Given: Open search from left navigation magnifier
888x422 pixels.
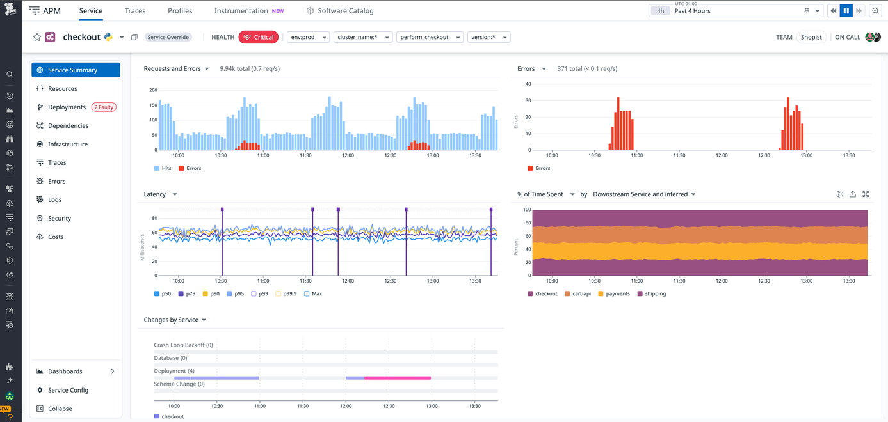Looking at the screenshot, I should pos(10,75).
